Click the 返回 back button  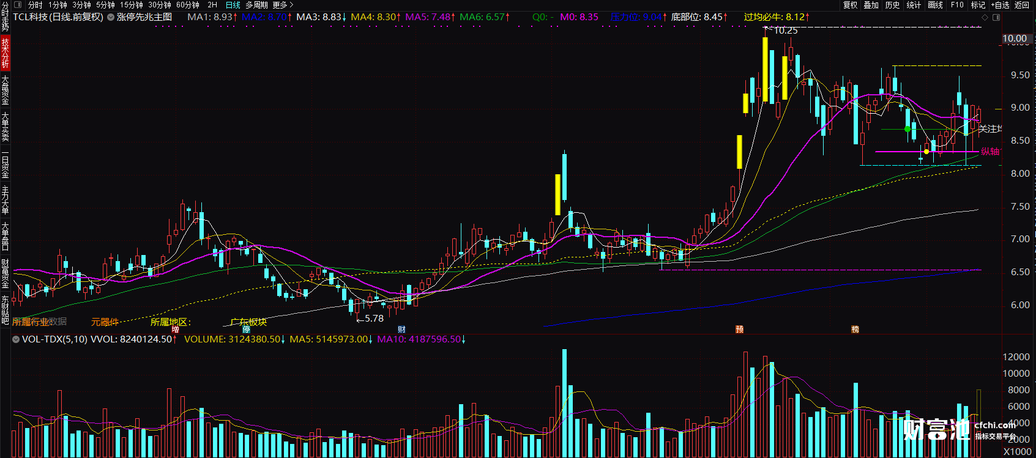tap(1022, 5)
